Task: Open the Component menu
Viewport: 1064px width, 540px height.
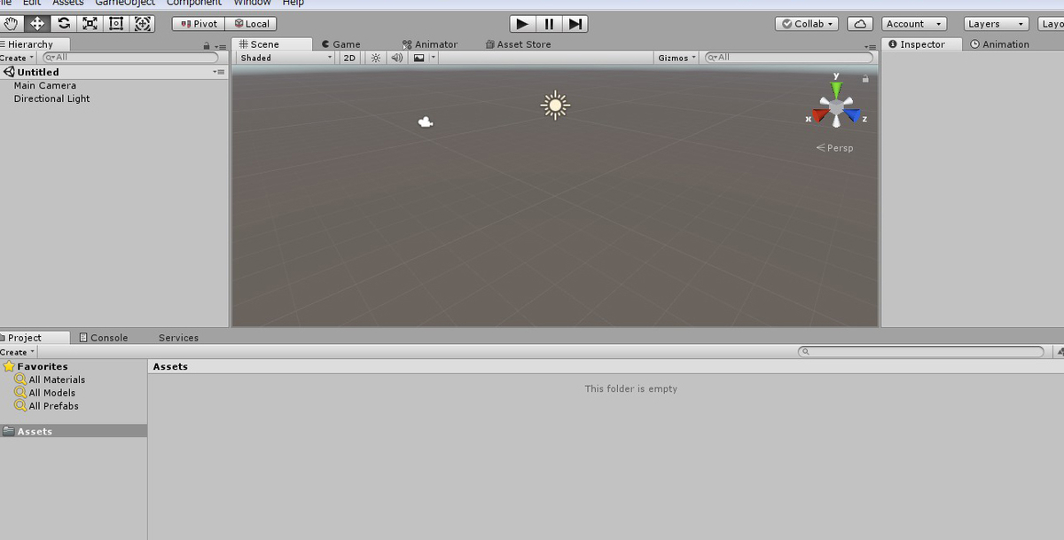Action: pyautogui.click(x=194, y=3)
